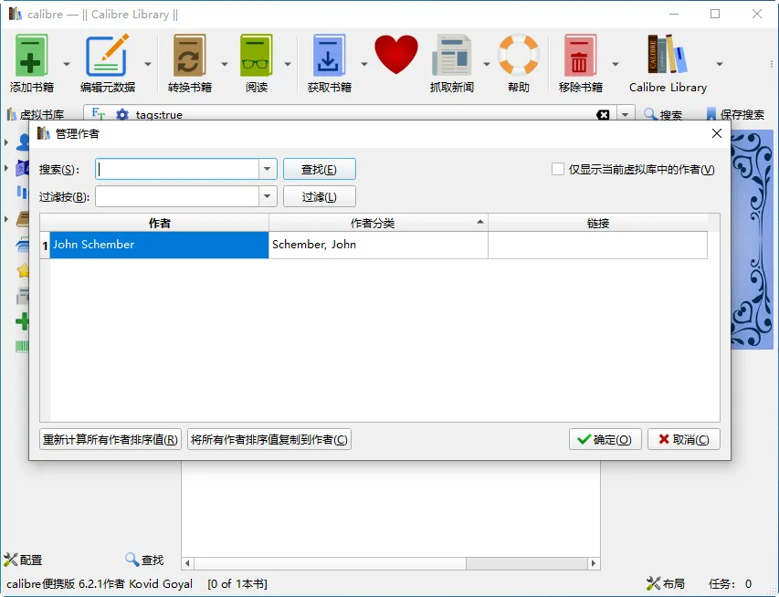The image size is (779, 597).
Task: Click the Add books (添加书籍) icon
Action: (31, 56)
